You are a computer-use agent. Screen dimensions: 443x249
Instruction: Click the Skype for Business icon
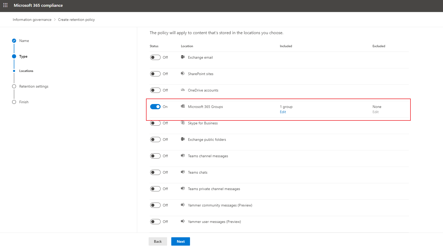[x=183, y=123]
